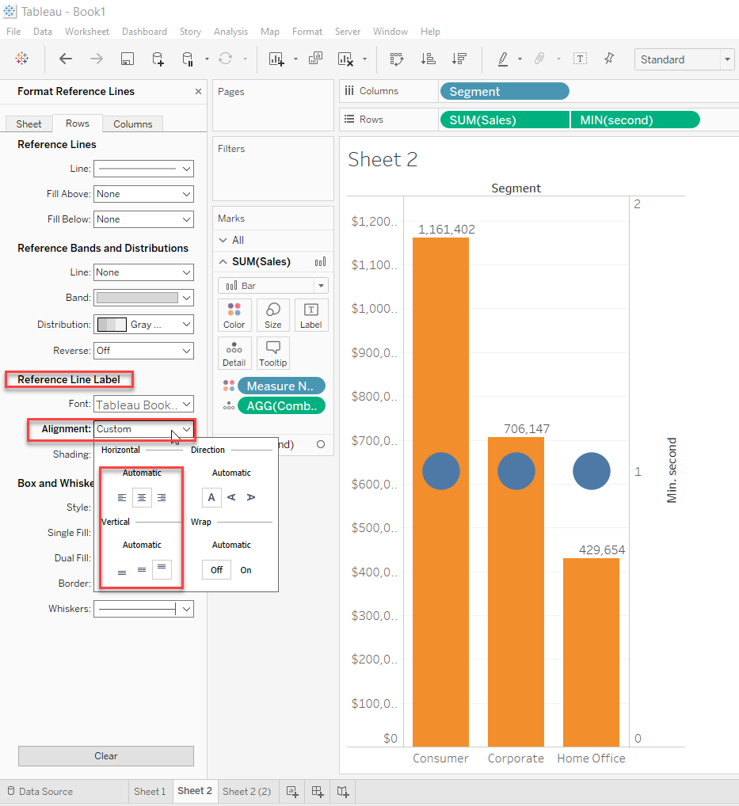Click the New Data Source icon
This screenshot has width=739, height=806.
(158, 59)
